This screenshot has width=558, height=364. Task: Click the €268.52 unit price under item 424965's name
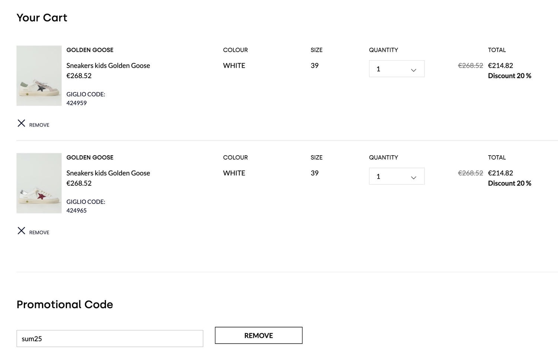79,183
